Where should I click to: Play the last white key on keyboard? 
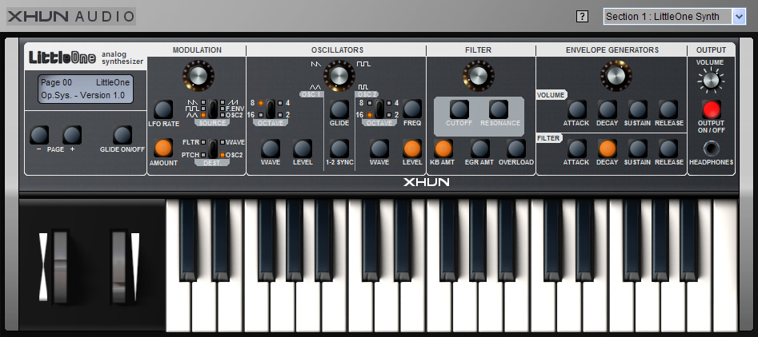coord(726,265)
